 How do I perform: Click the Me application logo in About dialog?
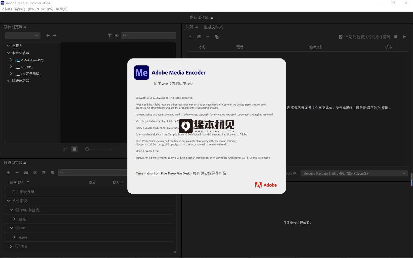(x=141, y=73)
